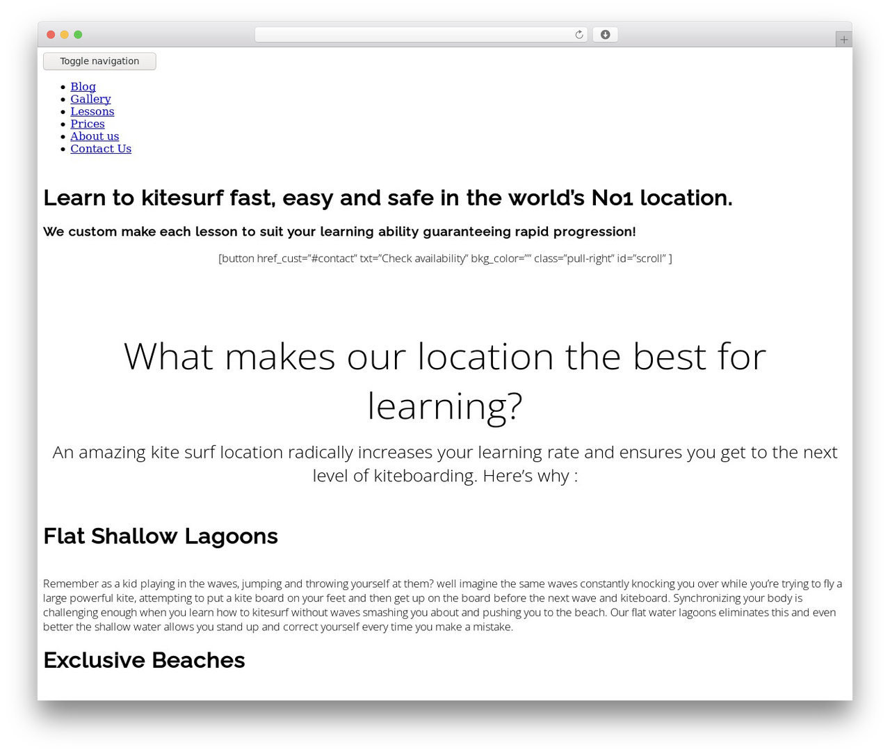Click the 'Exclusive Beaches' heading
Viewport: 890px width, 754px height.
click(x=144, y=660)
